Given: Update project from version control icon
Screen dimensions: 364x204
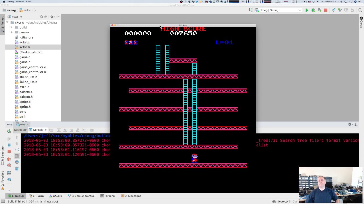Looking at the screenshot, I should click(x=334, y=10).
